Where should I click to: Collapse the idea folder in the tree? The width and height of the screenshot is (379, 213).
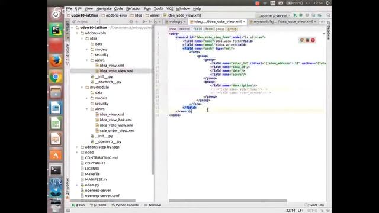click(82, 38)
